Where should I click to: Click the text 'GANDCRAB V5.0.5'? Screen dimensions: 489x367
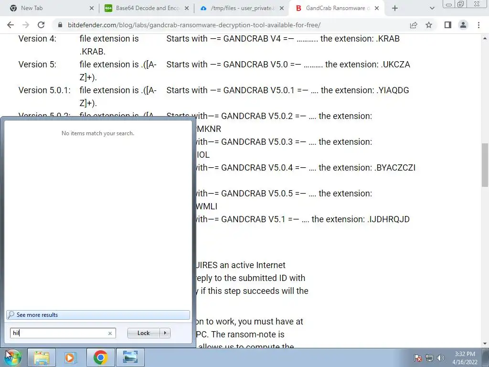pos(257,194)
